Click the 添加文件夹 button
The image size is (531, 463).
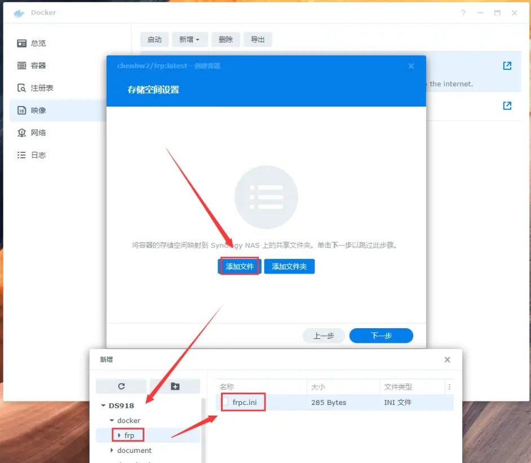pyautogui.click(x=289, y=266)
